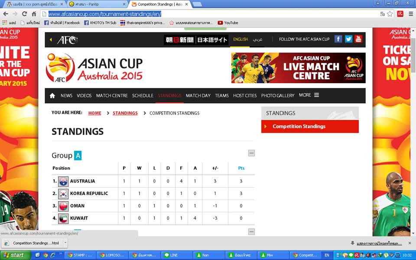Open the AFC Twitter icon

coord(348,39)
